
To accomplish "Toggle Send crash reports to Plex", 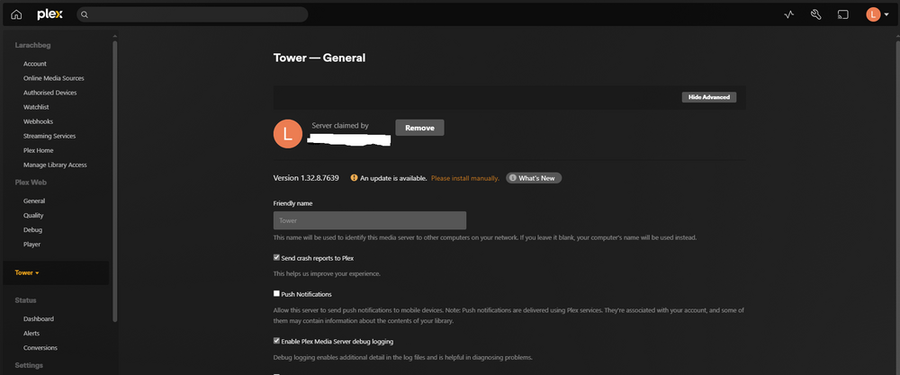I will point(276,258).
